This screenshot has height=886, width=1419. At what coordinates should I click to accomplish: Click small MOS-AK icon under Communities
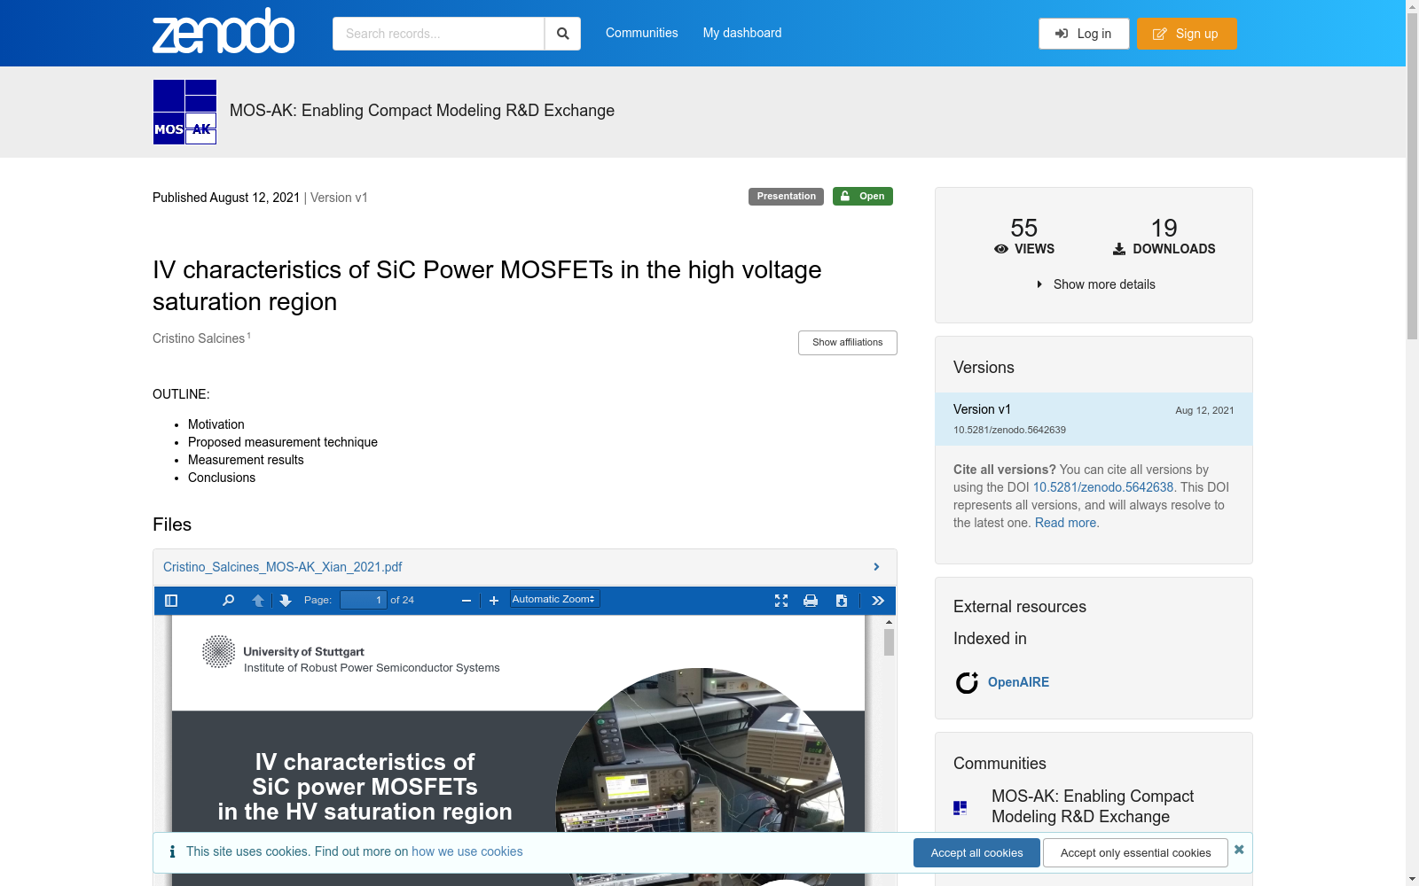click(960, 807)
